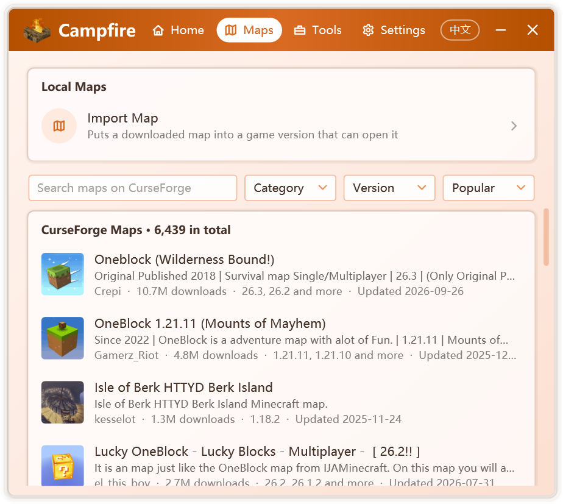
Task: Open Isle of Berk HTTYD Berk Island title
Action: [x=183, y=387]
